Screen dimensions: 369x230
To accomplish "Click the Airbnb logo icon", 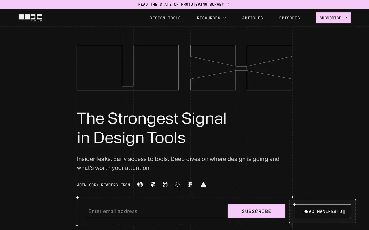I will (178, 185).
